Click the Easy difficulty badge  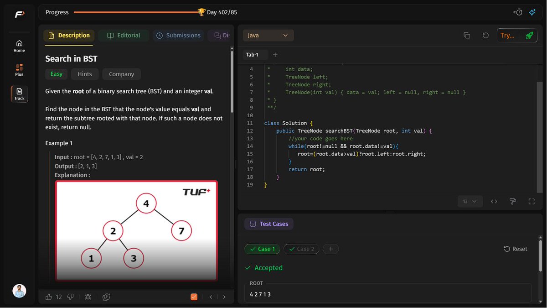57,74
